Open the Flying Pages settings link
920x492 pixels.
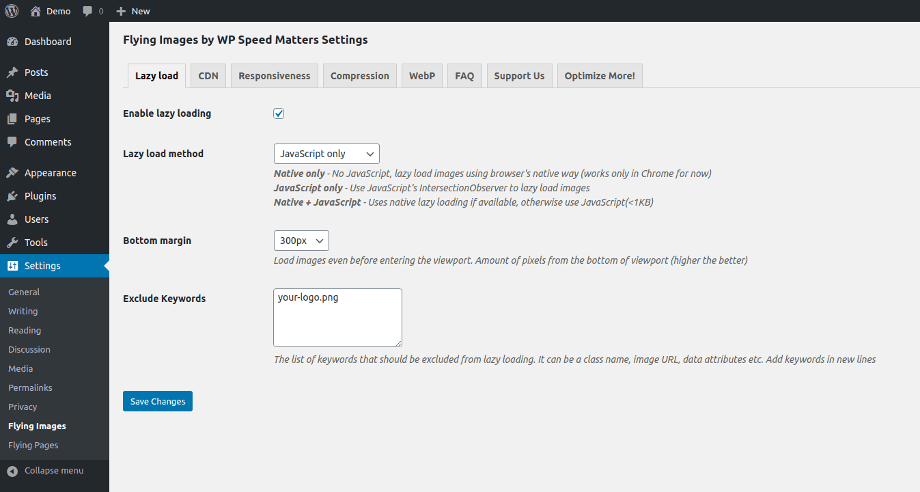33,445
